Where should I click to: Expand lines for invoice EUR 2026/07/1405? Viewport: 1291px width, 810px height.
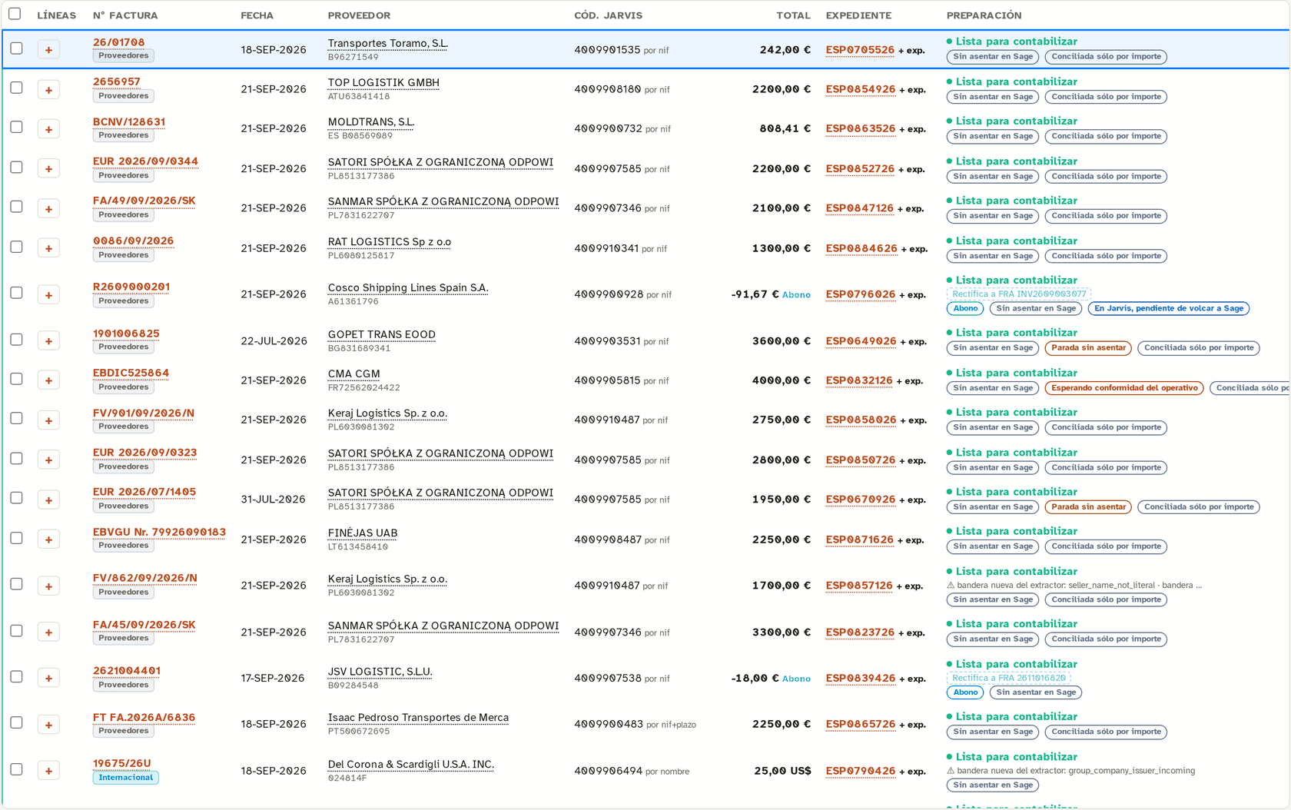tap(48, 500)
